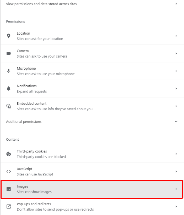Click the Embedded content icon

9,106
